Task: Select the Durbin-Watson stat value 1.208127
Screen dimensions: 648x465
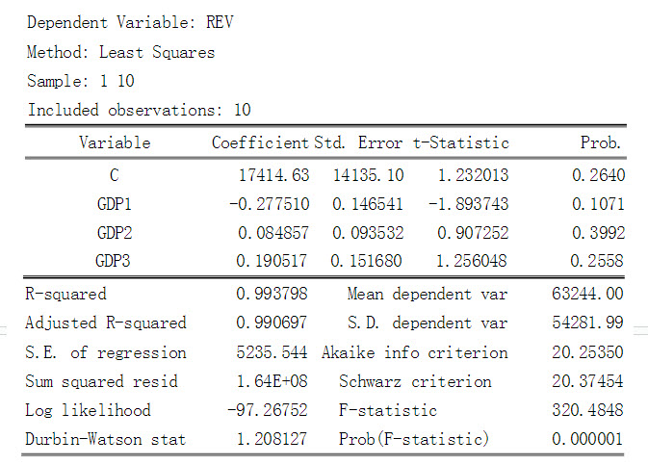Action: (272, 439)
